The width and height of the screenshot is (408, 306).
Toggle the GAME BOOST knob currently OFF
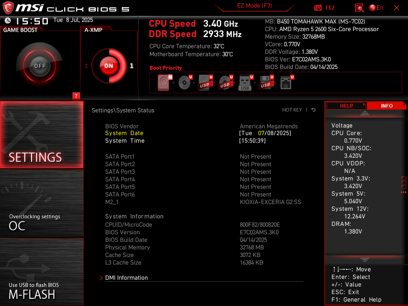(x=39, y=66)
